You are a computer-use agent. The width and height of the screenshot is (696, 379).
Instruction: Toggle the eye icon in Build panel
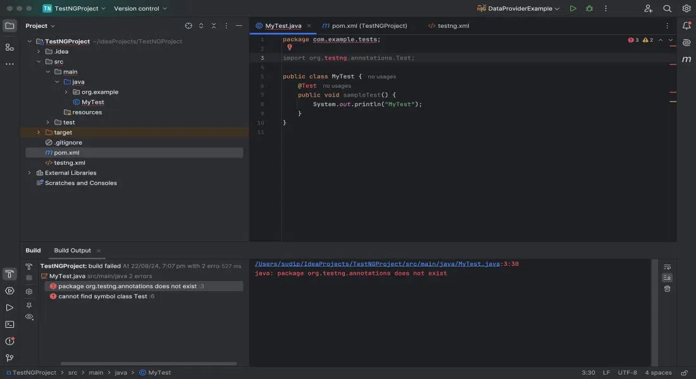pyautogui.click(x=29, y=316)
